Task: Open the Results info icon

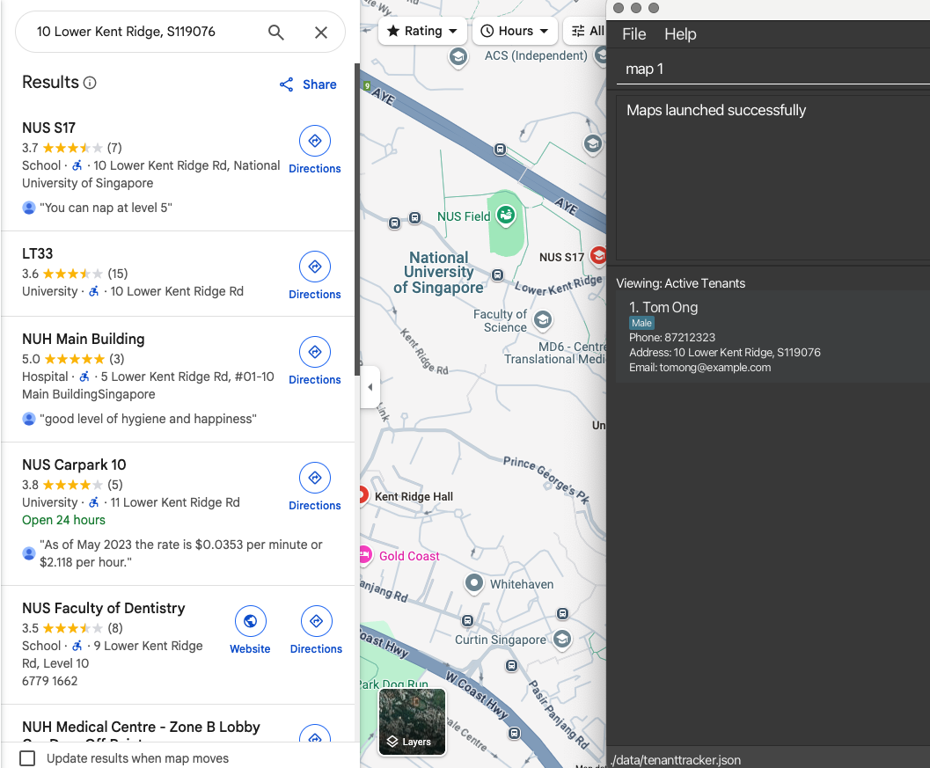Action: pyautogui.click(x=90, y=83)
